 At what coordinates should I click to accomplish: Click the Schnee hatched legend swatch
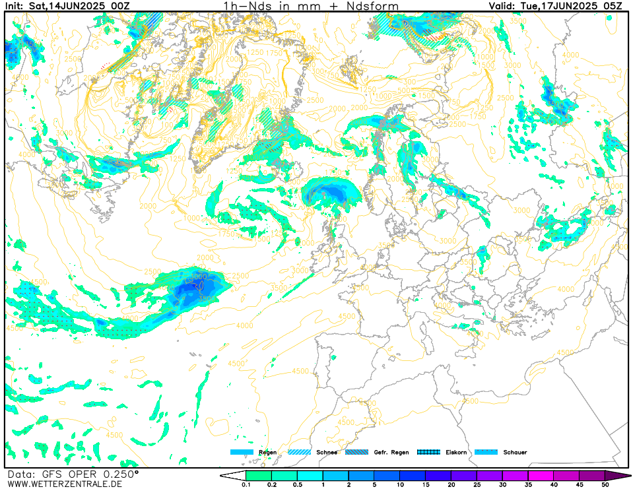pyautogui.click(x=299, y=452)
